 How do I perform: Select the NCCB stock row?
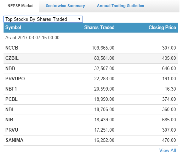click(91, 48)
